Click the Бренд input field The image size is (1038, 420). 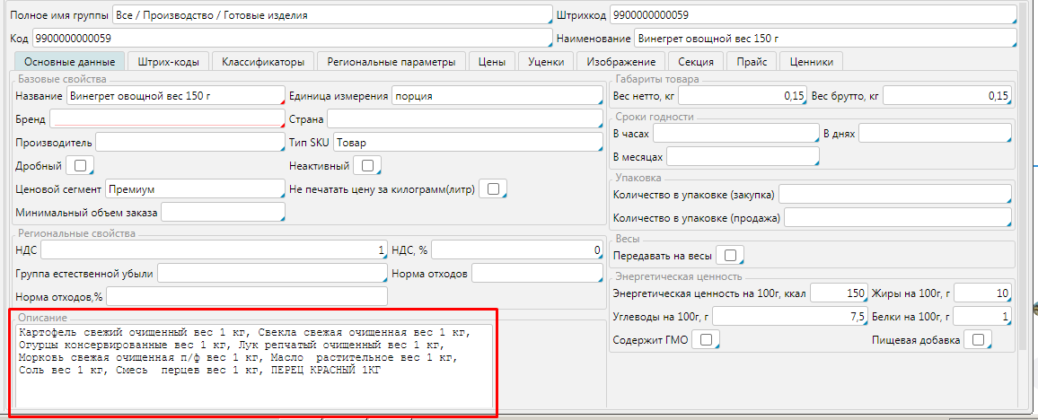tap(167, 119)
